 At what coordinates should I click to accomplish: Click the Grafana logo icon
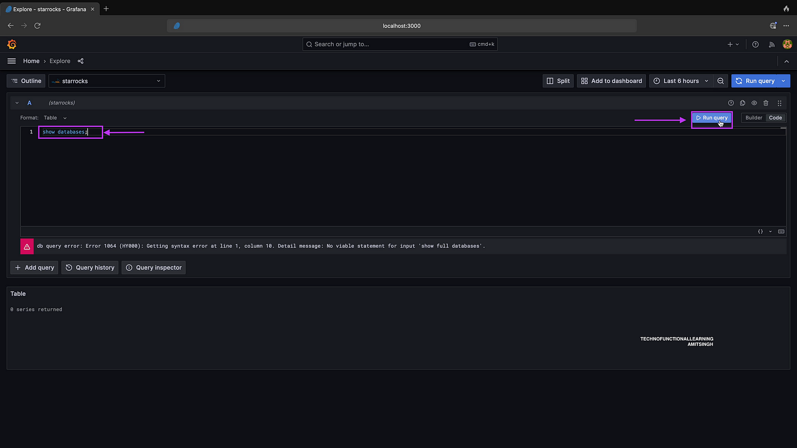[12, 44]
